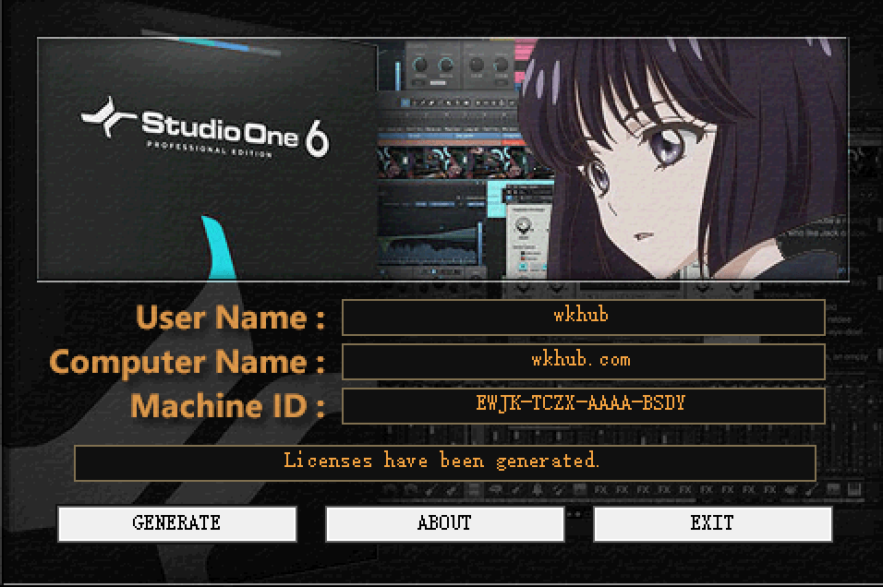Screen dimensions: 883x587
Task: Select the Computer Name field with wkhub.com
Action: pos(584,361)
